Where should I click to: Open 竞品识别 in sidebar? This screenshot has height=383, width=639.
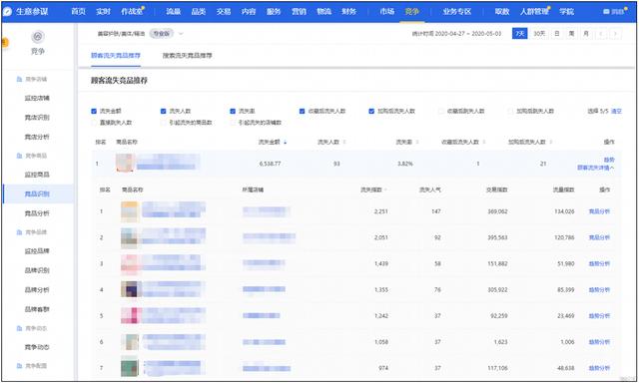37,193
